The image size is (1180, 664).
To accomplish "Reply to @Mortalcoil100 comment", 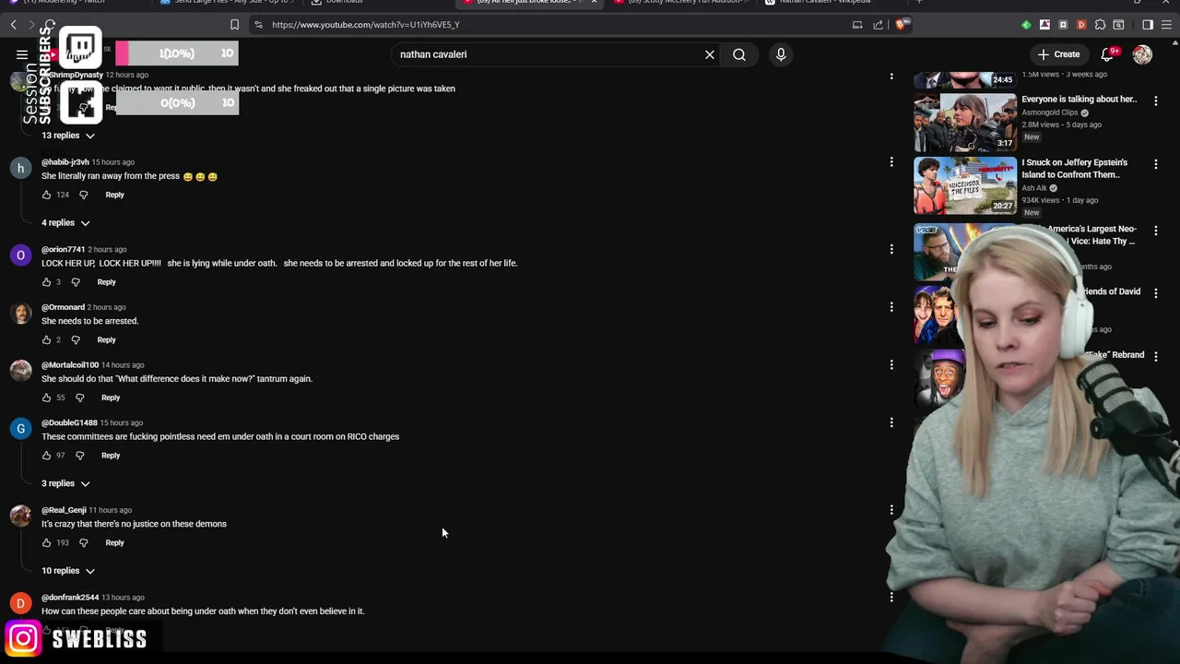I will click(111, 397).
